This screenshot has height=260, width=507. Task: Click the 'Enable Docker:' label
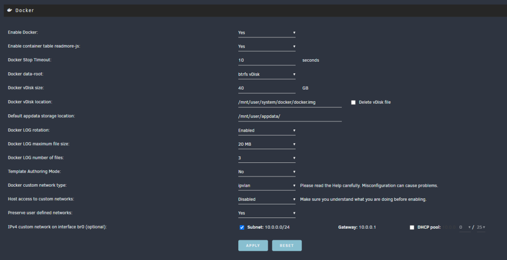point(23,32)
